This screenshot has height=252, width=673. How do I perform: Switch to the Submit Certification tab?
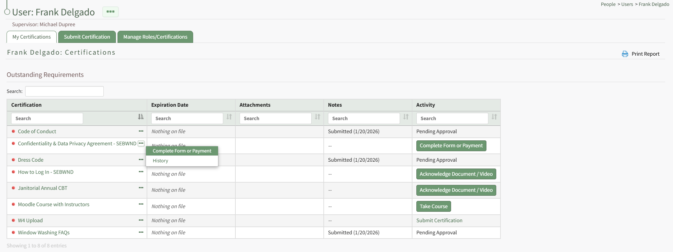pyautogui.click(x=87, y=37)
